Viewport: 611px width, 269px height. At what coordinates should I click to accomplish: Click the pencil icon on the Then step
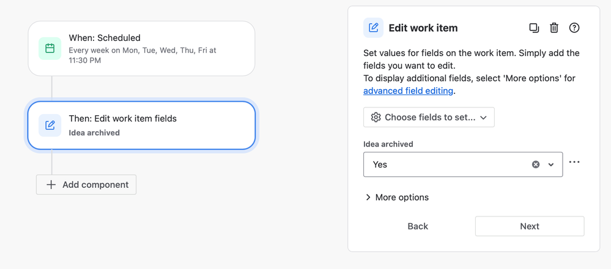pos(50,125)
